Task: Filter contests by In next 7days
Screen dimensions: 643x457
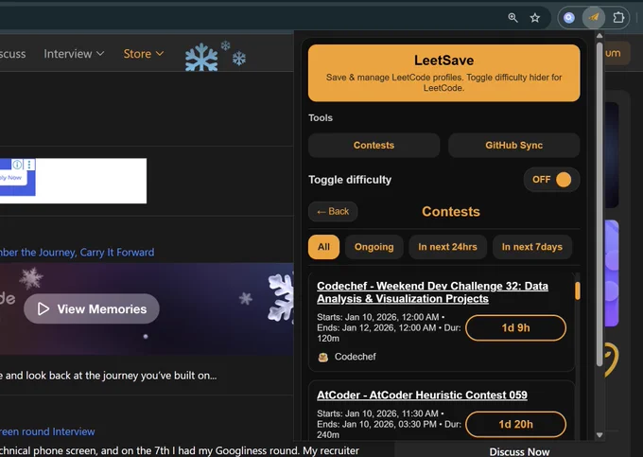Action: [531, 247]
